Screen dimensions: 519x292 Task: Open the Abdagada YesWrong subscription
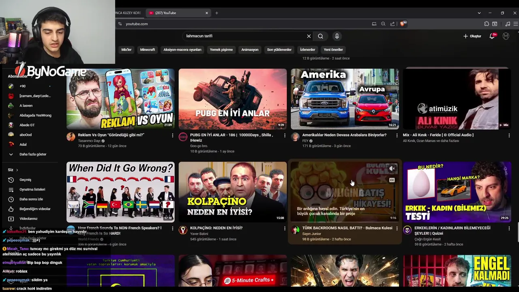35,115
